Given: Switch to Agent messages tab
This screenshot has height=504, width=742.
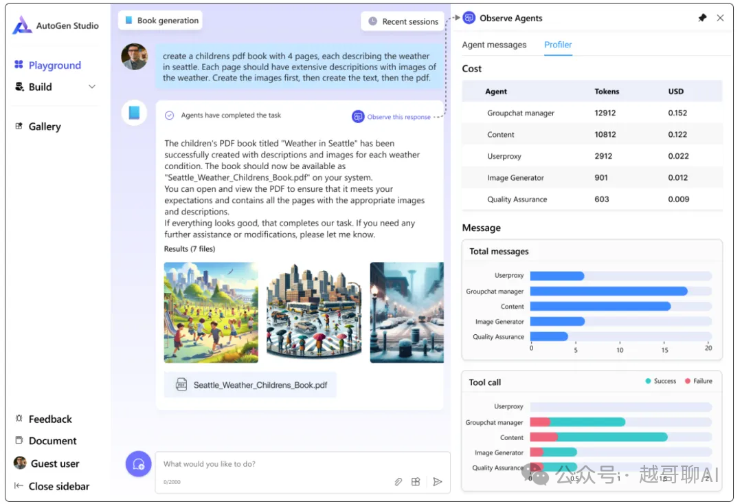Looking at the screenshot, I should click(x=494, y=45).
